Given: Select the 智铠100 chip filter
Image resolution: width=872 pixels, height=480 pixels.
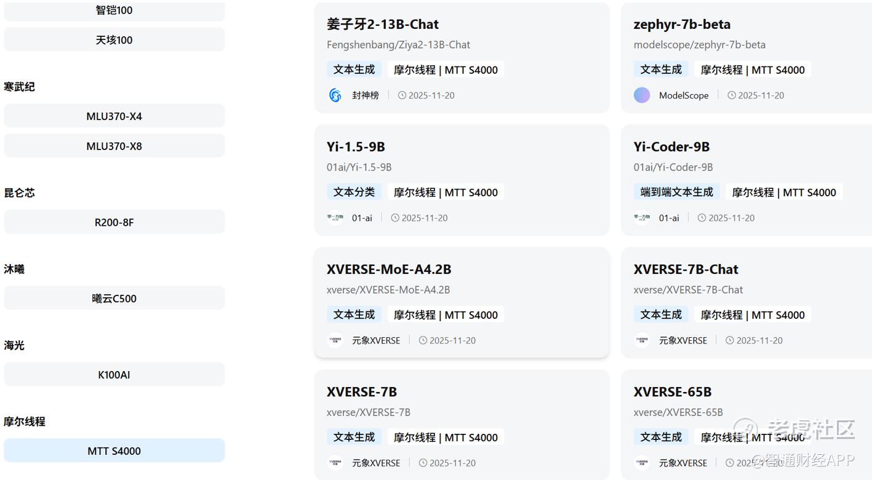Looking at the screenshot, I should 114,10.
